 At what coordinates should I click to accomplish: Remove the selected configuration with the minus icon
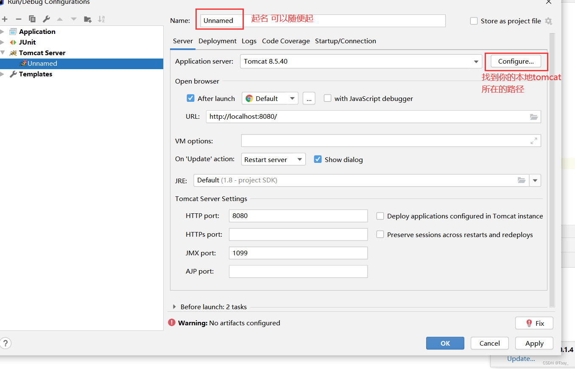coord(18,19)
